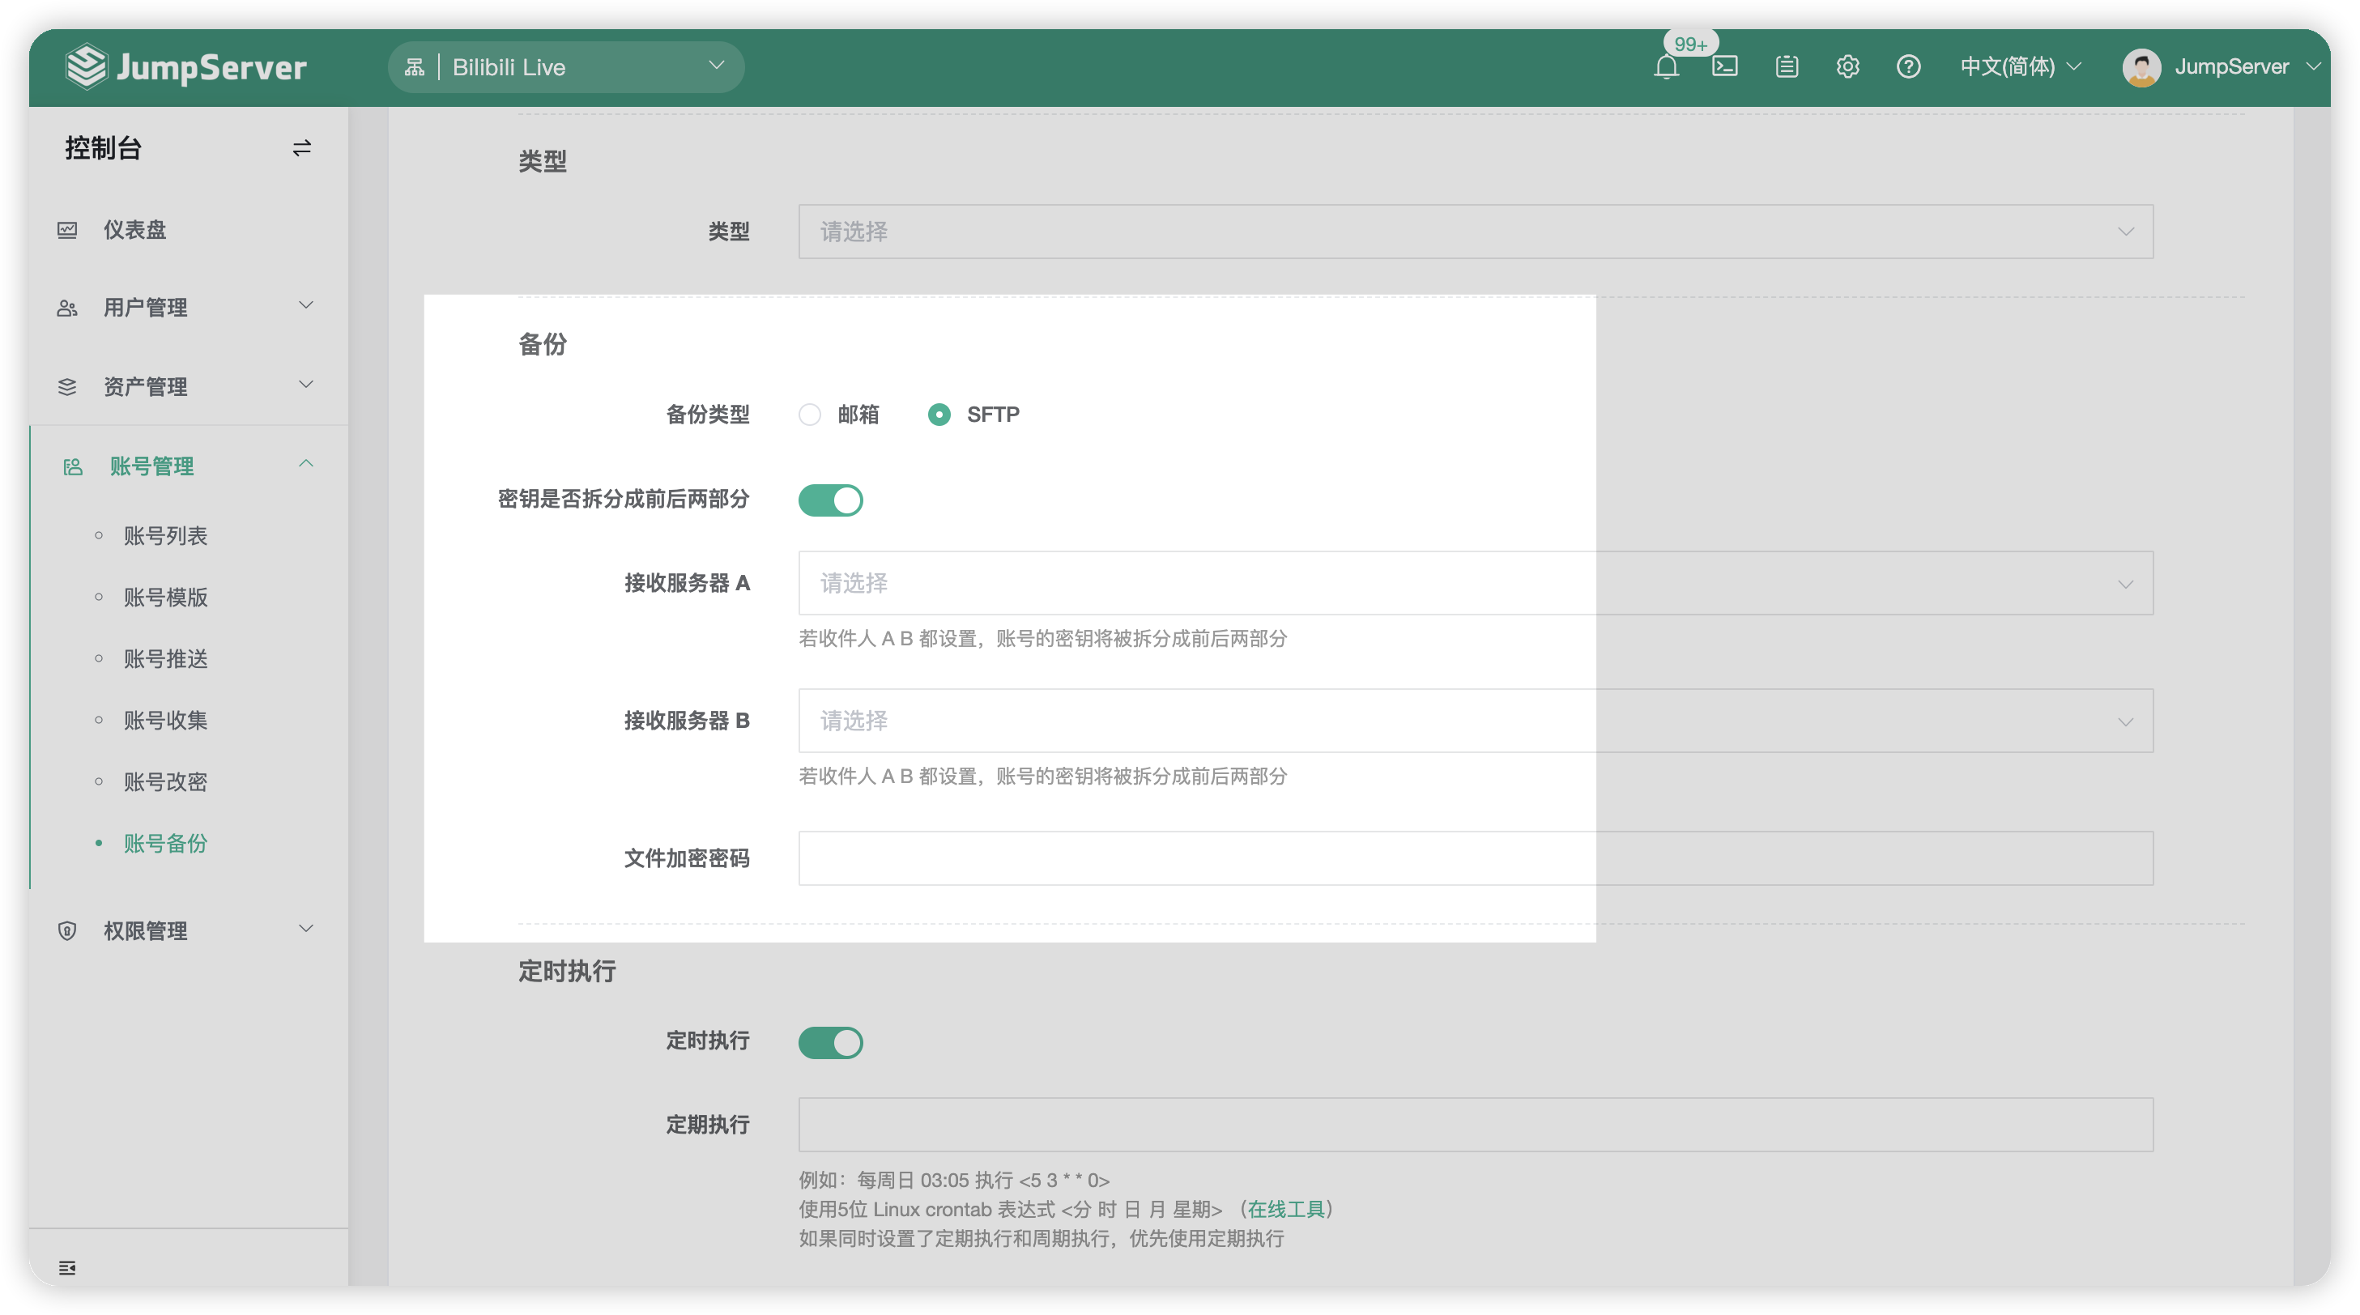The image size is (2360, 1315).
Task: Click hint text below 接收服务器 A
Action: tap(1042, 638)
